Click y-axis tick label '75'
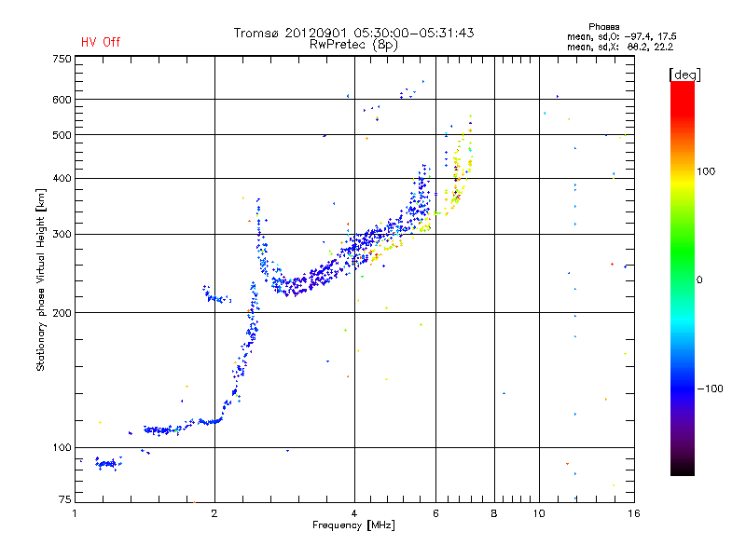Screen dimensions: 746x559 point(65,499)
